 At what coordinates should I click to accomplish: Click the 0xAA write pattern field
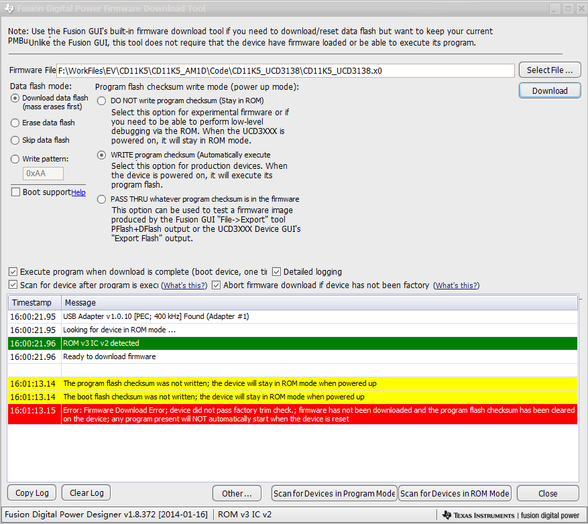pos(43,174)
